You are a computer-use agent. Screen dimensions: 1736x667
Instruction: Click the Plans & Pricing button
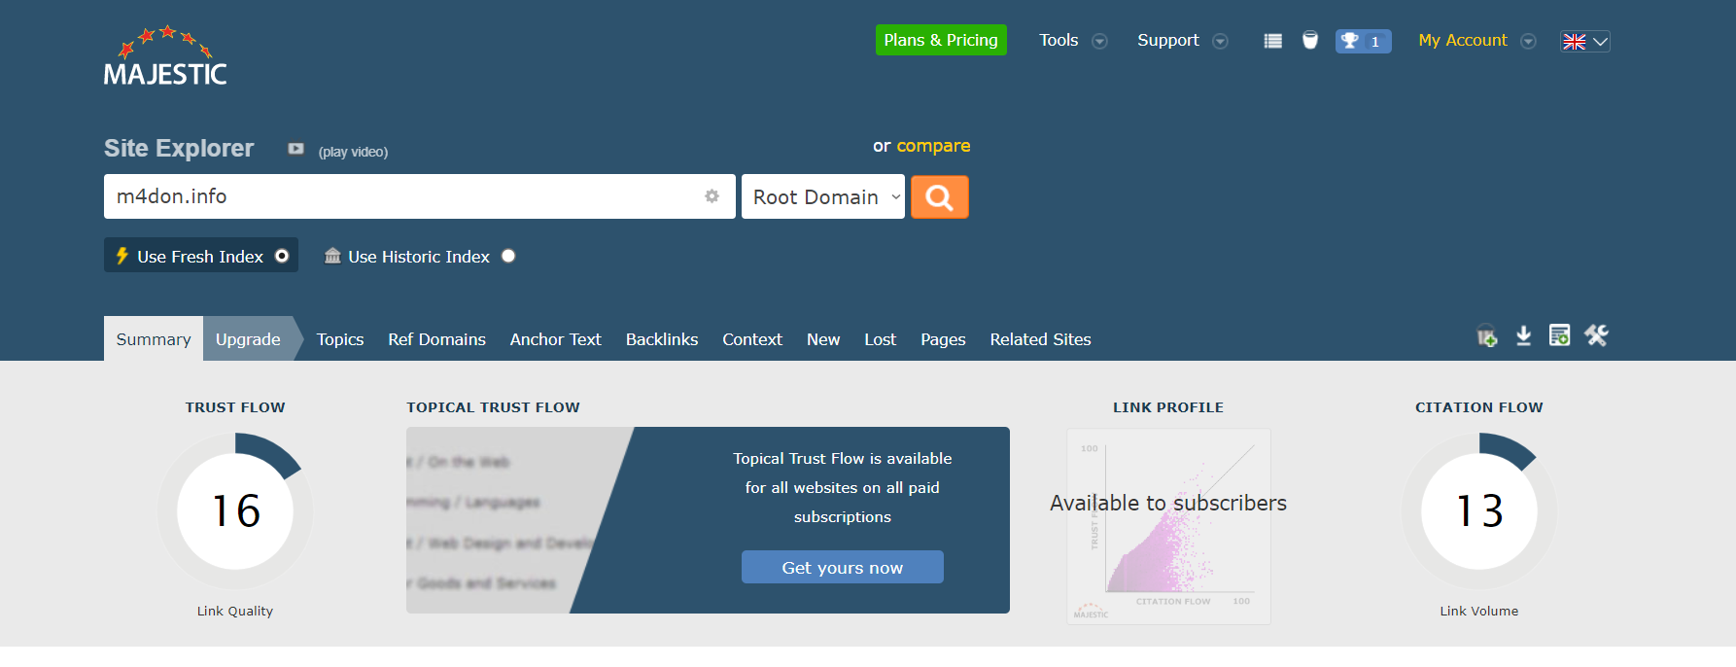click(x=941, y=40)
